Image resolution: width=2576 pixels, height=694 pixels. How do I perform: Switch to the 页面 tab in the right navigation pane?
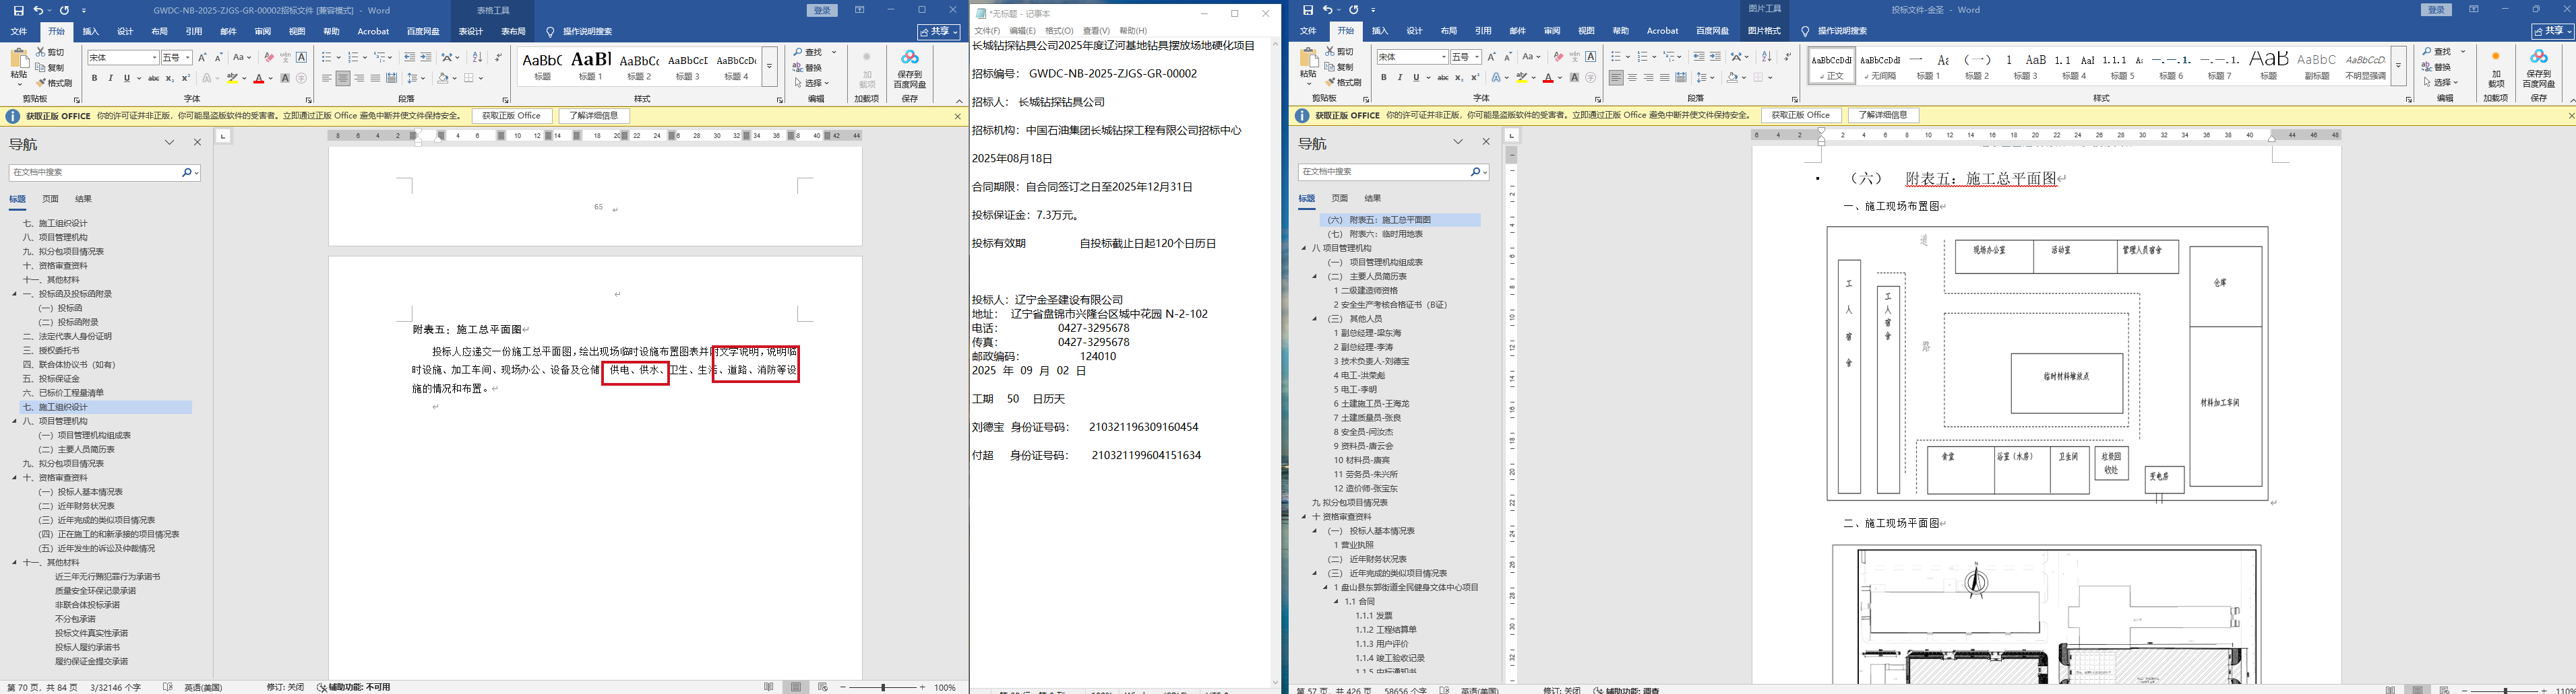(x=1339, y=198)
